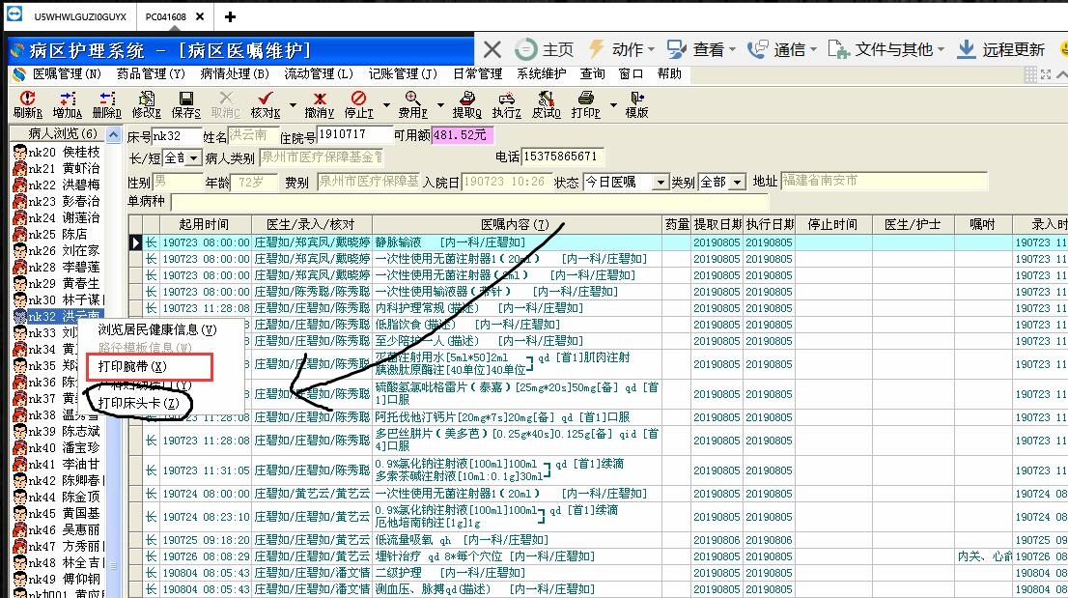This screenshot has height=598, width=1068.
Task: Click the 电话 phone number field
Action: point(563,157)
